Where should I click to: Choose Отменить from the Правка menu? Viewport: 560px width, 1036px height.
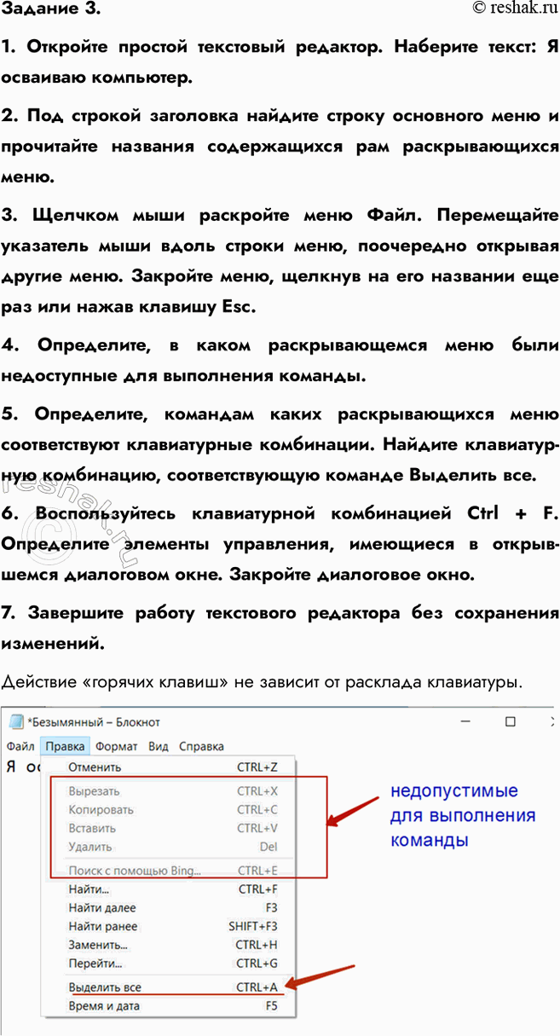(94, 767)
